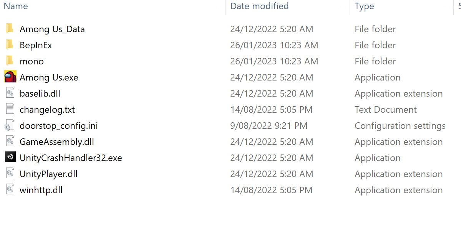The height and width of the screenshot is (230, 461).
Task: Click the Among Us.exe crewmate icon
Action: click(10, 77)
